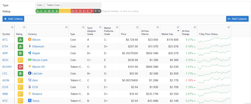This screenshot has width=251, height=104.
Task: Select the B+ rating on the scale
Action: (49, 11)
